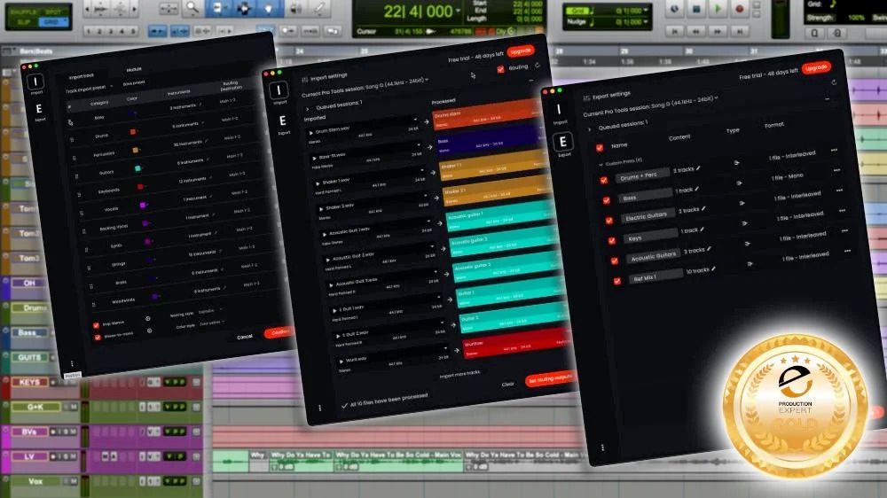This screenshot has height=498, width=887.
Task: Open Export page in the Export settings window sidebar
Action: coord(563,143)
